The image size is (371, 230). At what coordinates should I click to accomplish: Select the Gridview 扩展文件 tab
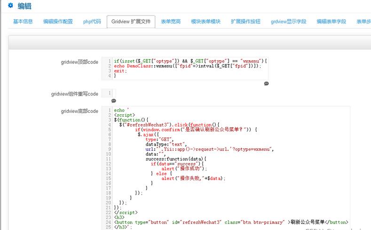click(131, 22)
